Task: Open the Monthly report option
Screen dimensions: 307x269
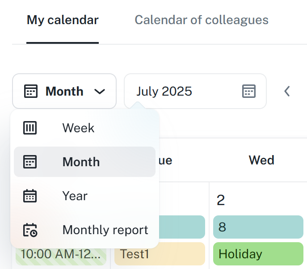Action: 105,230
